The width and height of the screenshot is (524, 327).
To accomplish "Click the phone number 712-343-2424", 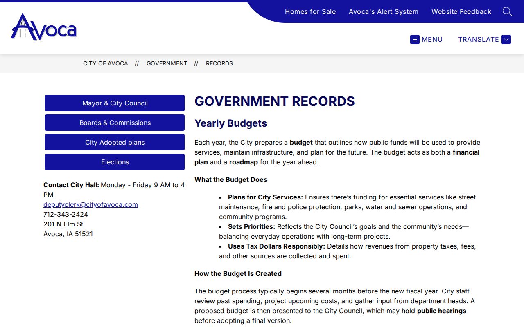I will point(65,214).
